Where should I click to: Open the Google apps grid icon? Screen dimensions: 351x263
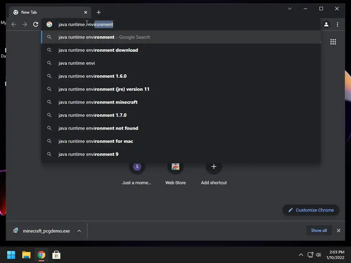coord(333,42)
